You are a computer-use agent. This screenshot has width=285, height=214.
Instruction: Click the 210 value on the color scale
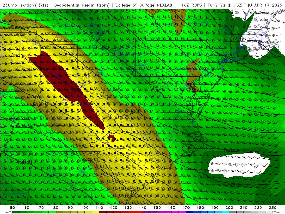click(x=244, y=208)
